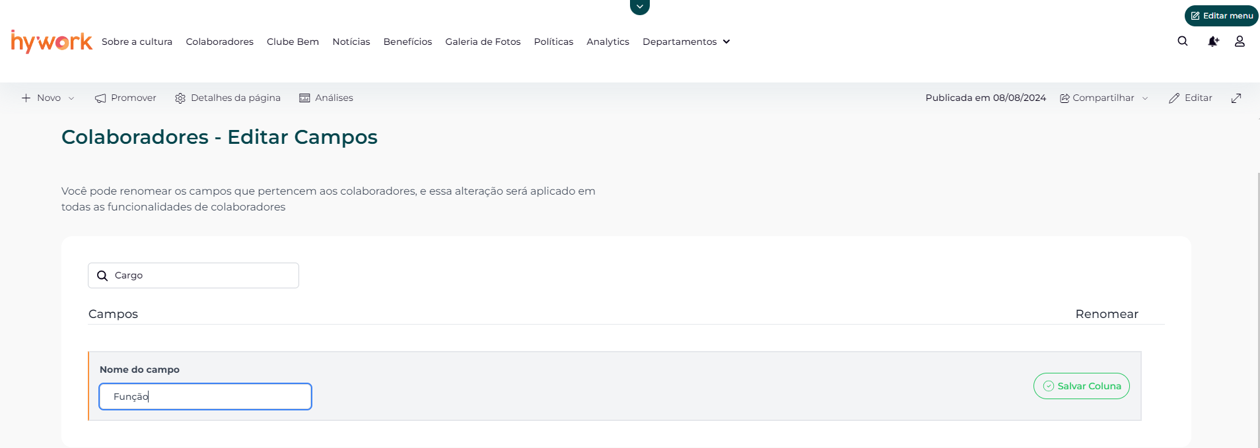Click the Editar pencil icon
This screenshot has height=448, width=1260.
[x=1174, y=98]
